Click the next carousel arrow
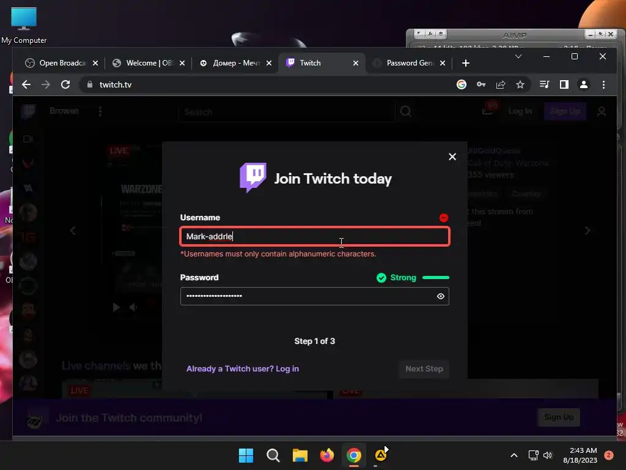The width and height of the screenshot is (626, 470). tap(587, 231)
